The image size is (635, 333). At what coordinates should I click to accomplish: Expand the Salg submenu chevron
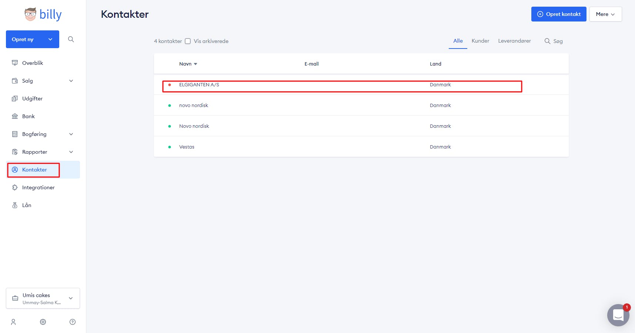71,81
